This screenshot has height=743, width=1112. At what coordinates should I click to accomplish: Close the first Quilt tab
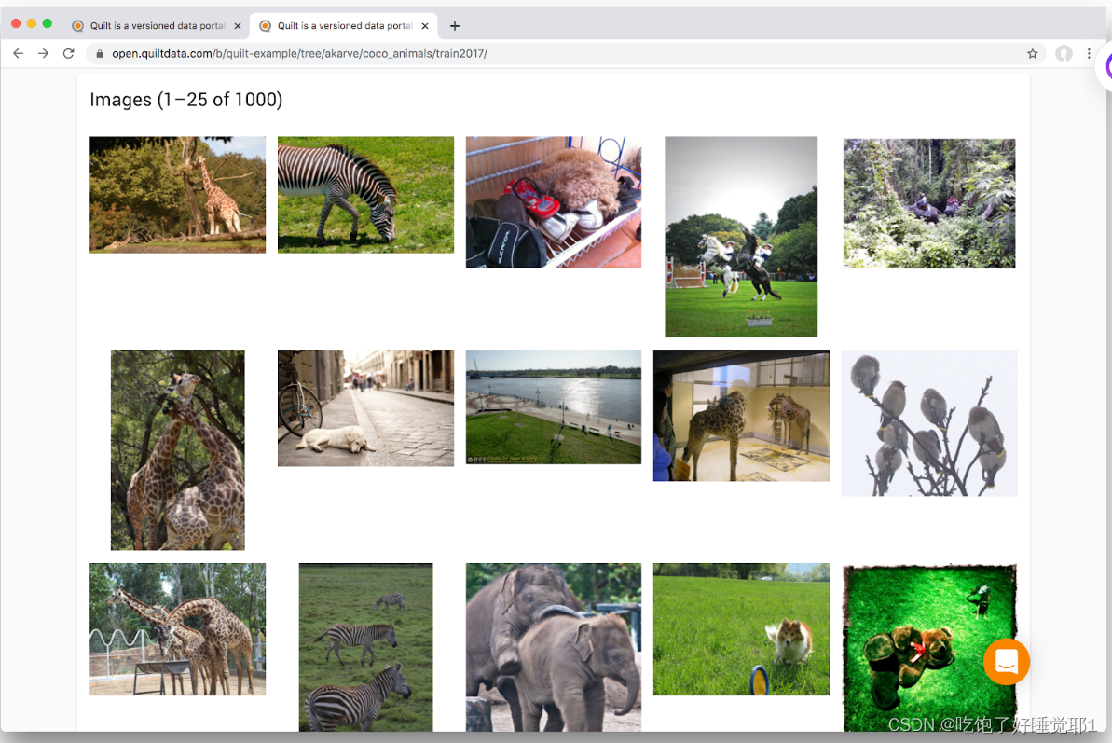(x=238, y=26)
